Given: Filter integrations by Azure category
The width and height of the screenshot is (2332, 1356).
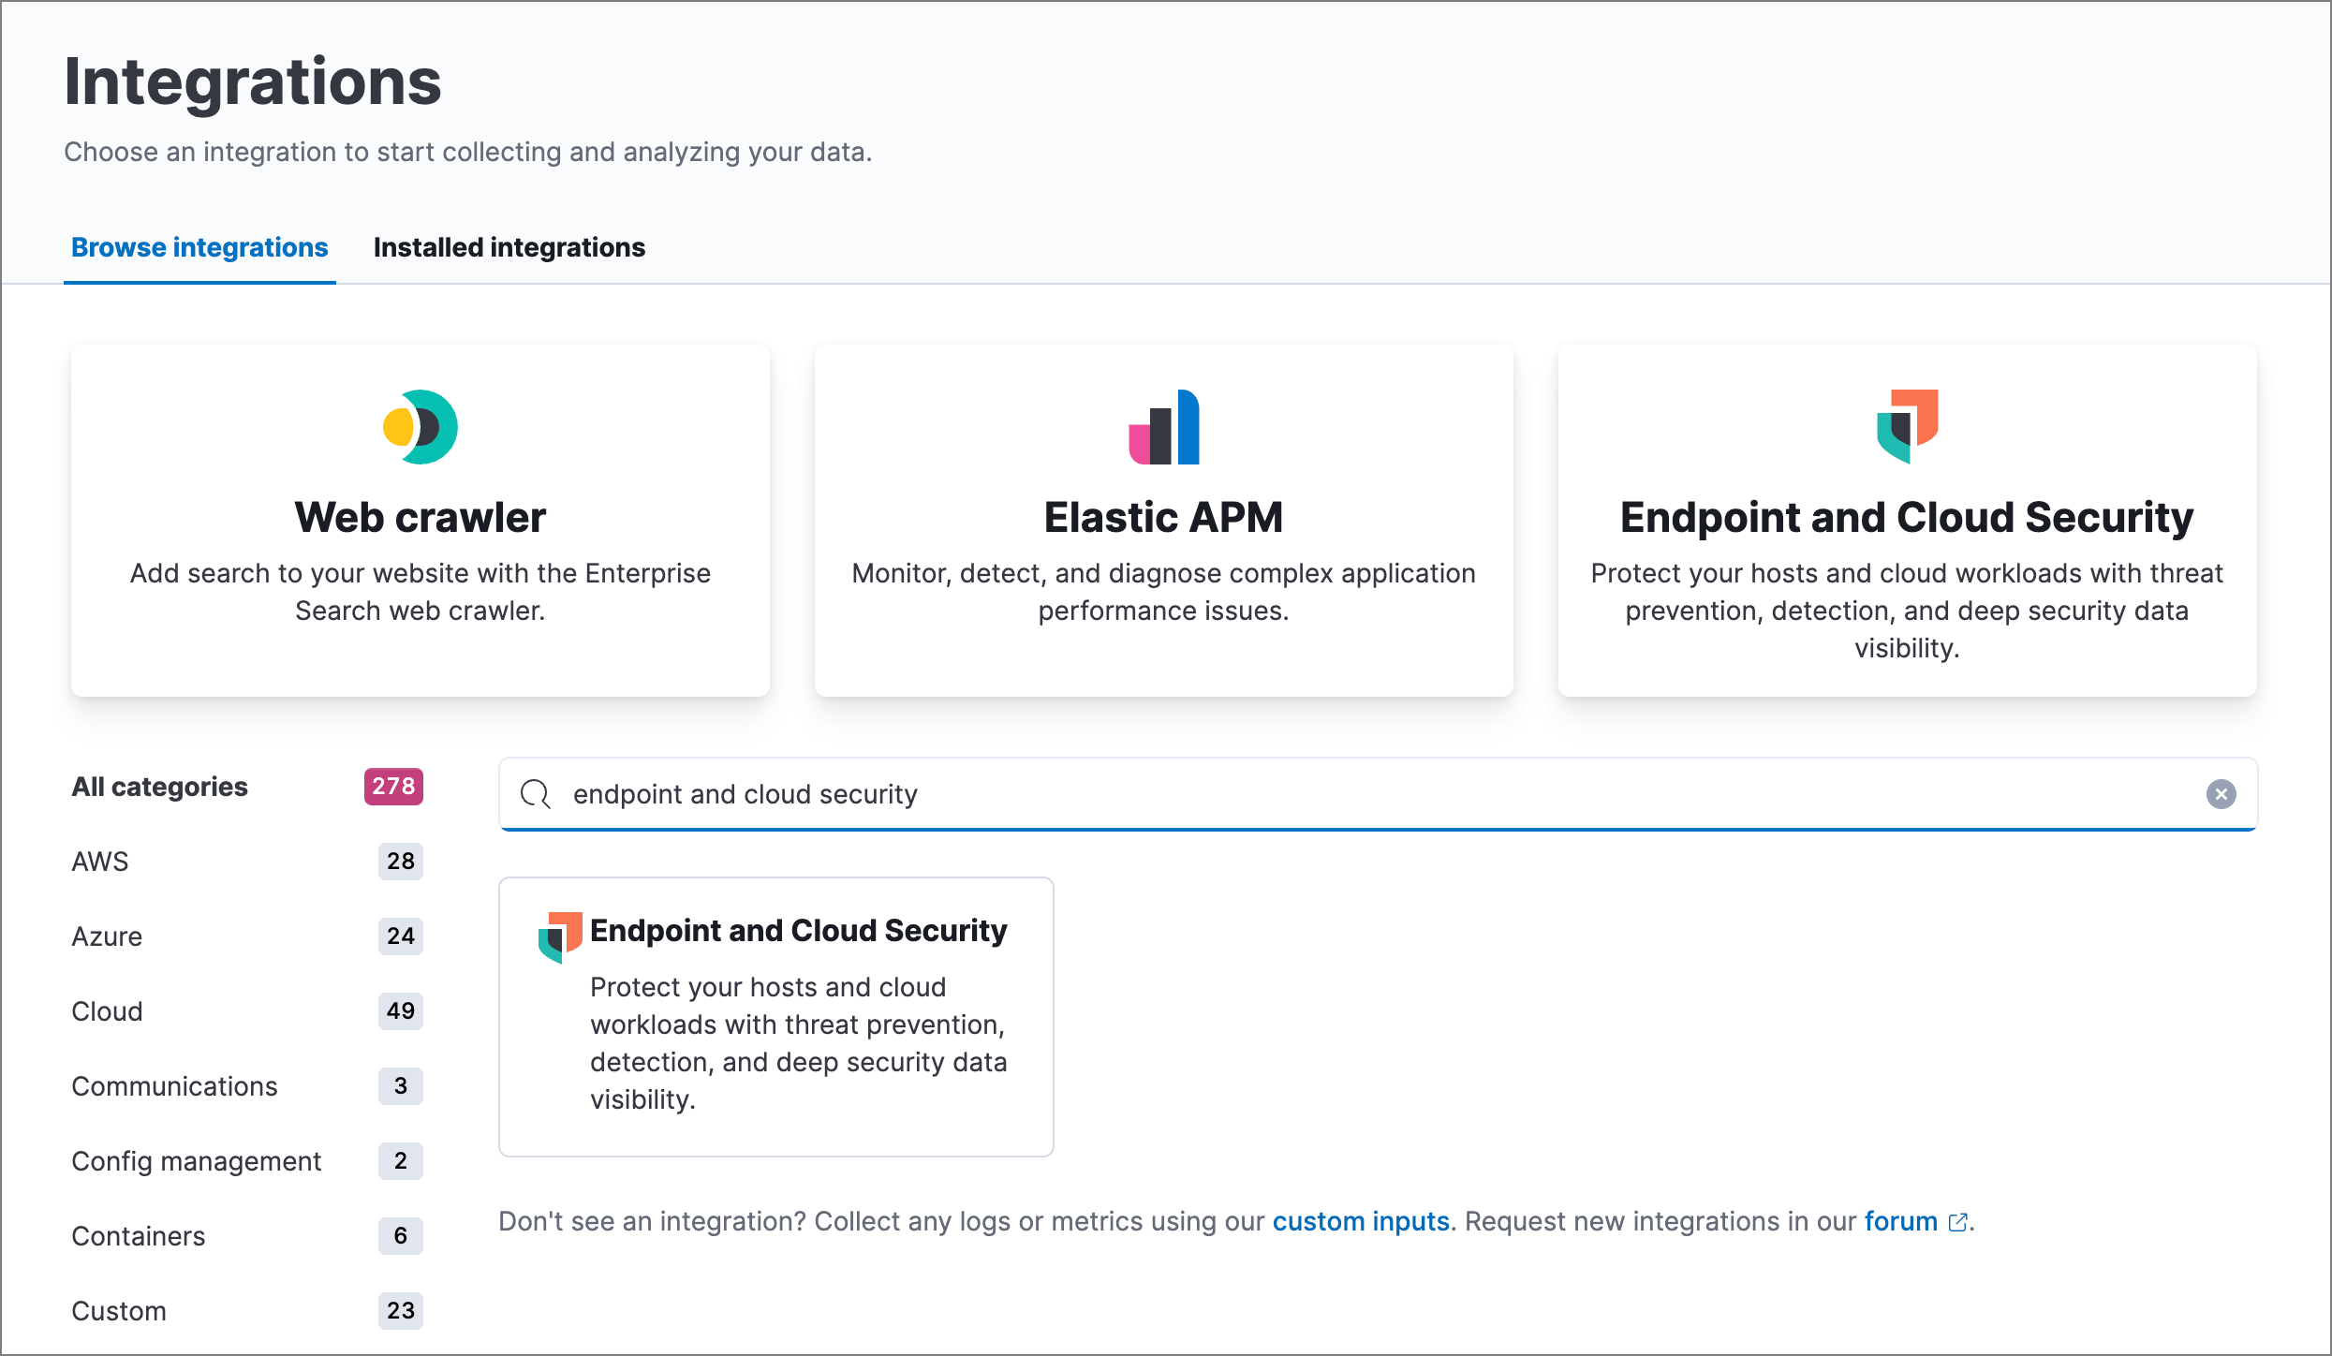Looking at the screenshot, I should point(106,936).
